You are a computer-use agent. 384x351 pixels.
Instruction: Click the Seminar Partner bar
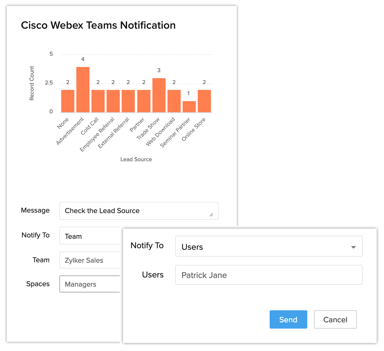(189, 107)
